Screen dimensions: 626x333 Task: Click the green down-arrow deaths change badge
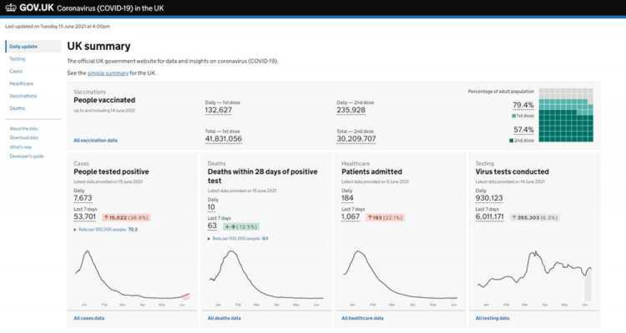coord(240,226)
